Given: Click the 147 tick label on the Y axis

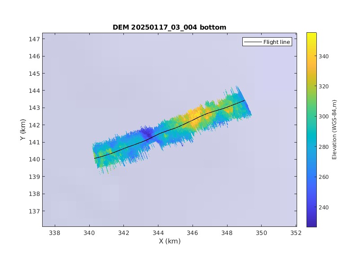Looking at the screenshot, I should coord(34,39).
